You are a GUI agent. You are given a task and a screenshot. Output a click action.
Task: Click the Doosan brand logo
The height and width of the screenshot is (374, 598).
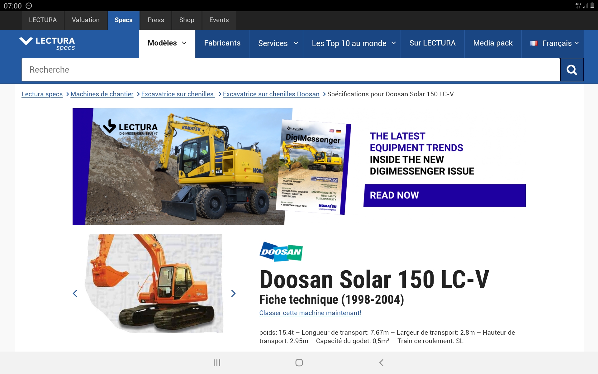coord(281,252)
